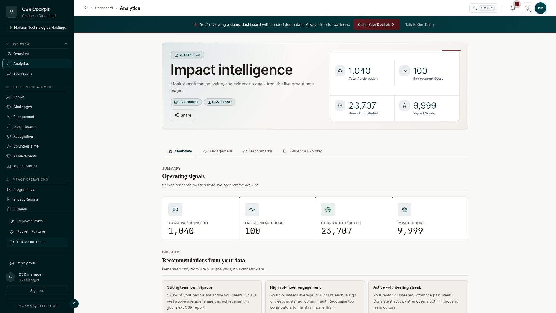Screen dimensions: 556x313
Task: Click the Employee Portal icon
Action: (x=12, y=221)
